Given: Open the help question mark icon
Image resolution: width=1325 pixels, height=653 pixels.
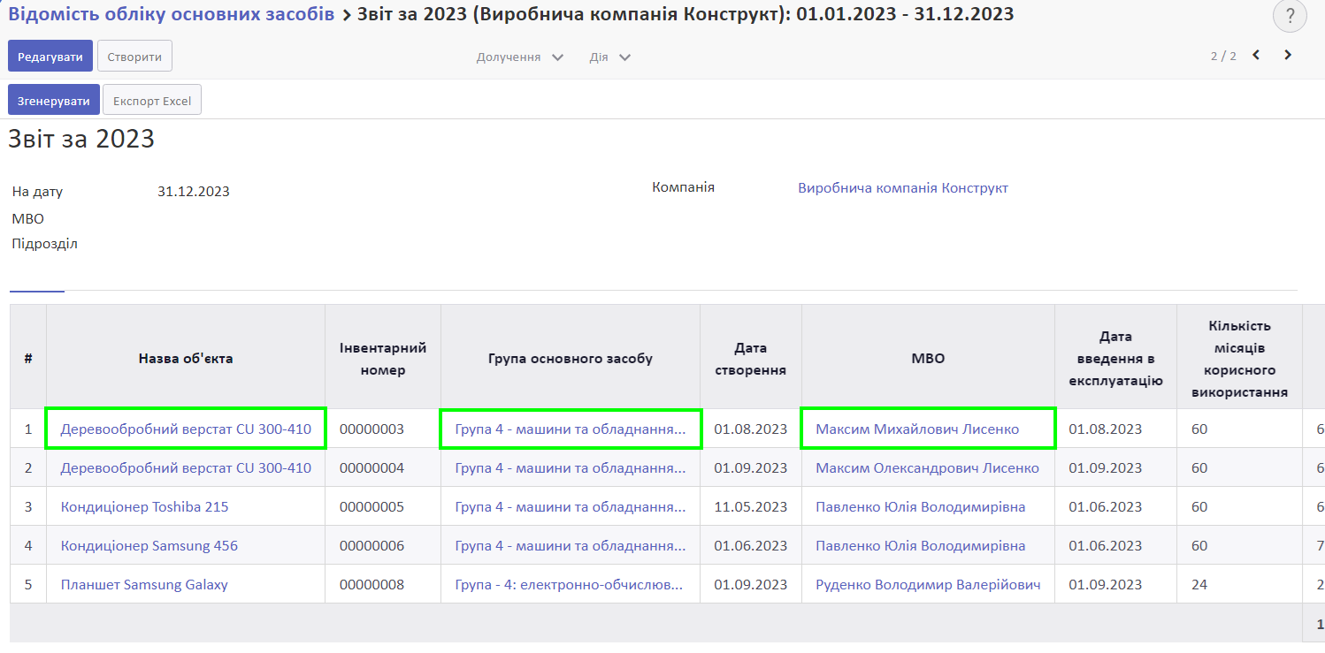Looking at the screenshot, I should pyautogui.click(x=1290, y=16).
